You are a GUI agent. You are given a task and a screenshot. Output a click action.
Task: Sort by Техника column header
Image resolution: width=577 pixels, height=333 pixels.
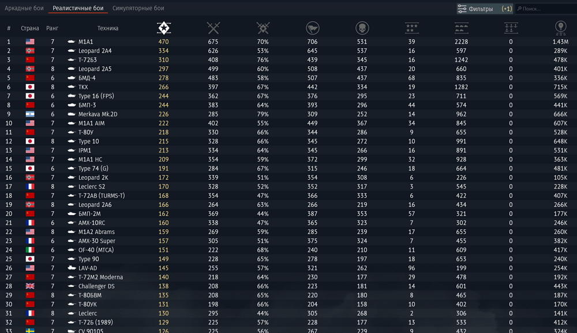(107, 28)
